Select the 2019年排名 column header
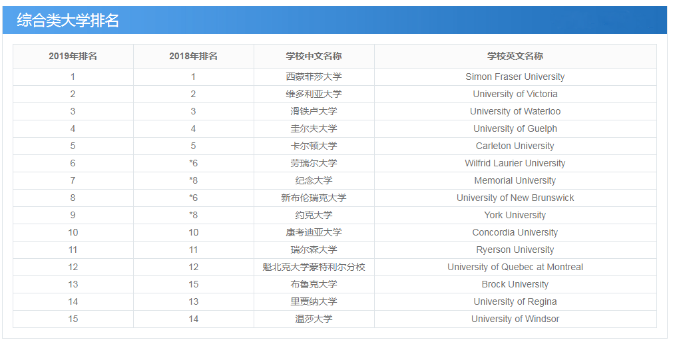 [x=73, y=57]
